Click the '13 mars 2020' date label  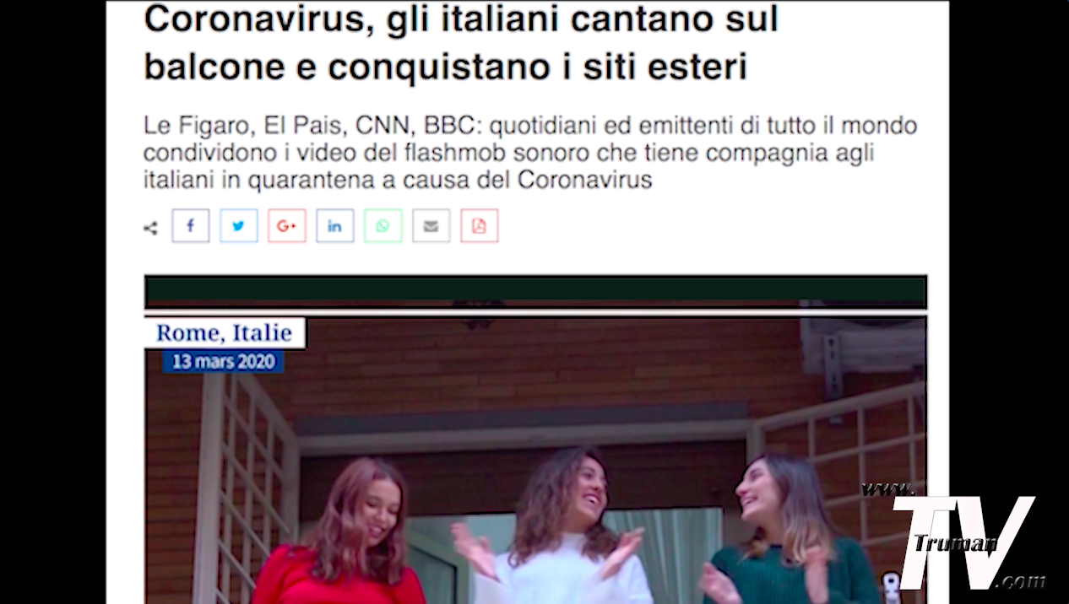223,362
